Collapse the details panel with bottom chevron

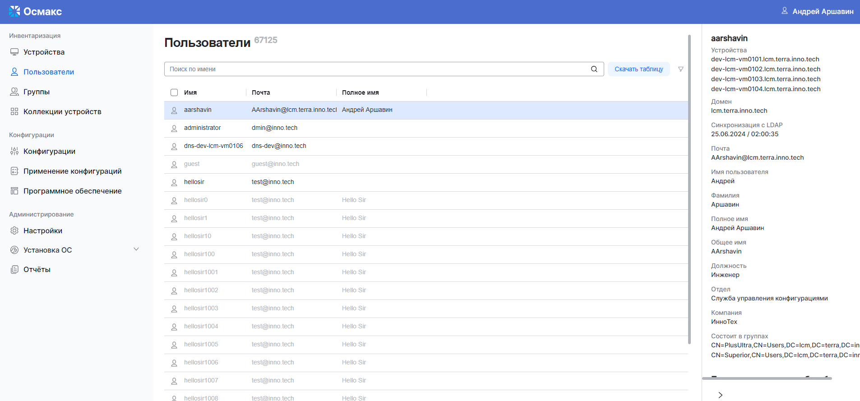click(x=720, y=395)
